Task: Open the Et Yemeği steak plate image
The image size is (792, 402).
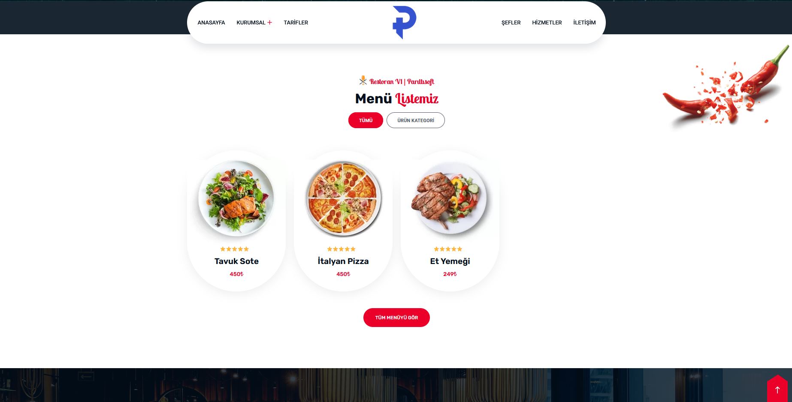Action: [x=450, y=198]
